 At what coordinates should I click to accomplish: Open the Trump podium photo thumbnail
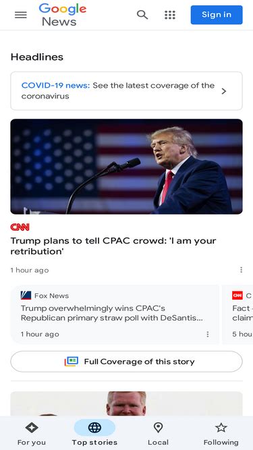pyautogui.click(x=127, y=167)
